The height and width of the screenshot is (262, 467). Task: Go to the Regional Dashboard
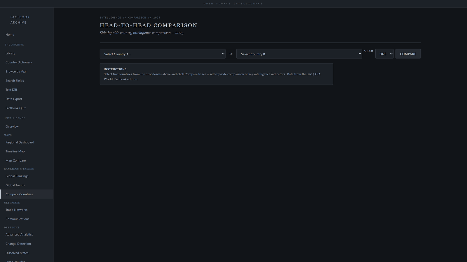coord(20,142)
